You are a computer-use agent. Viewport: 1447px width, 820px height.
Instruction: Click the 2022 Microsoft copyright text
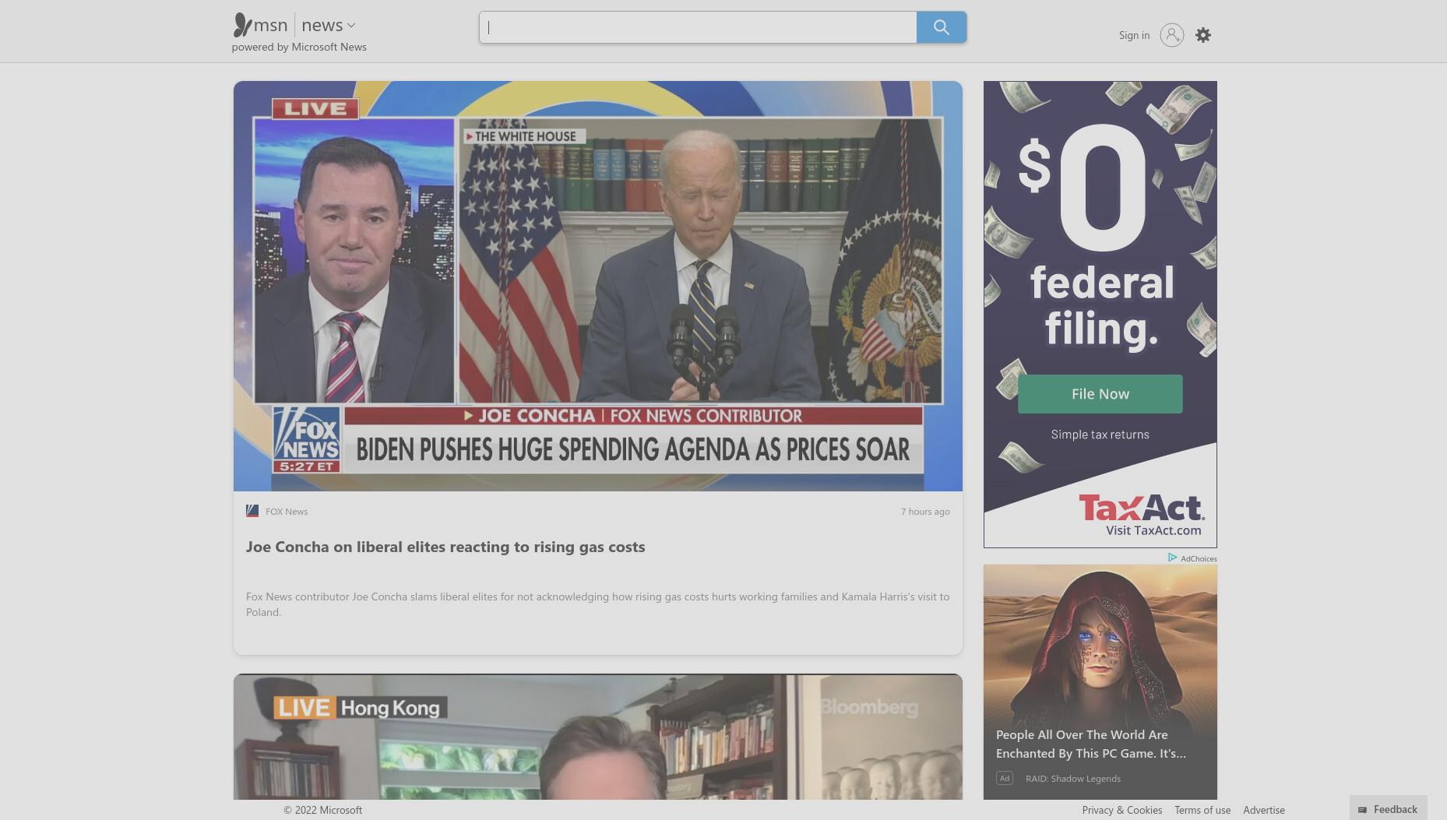click(323, 810)
